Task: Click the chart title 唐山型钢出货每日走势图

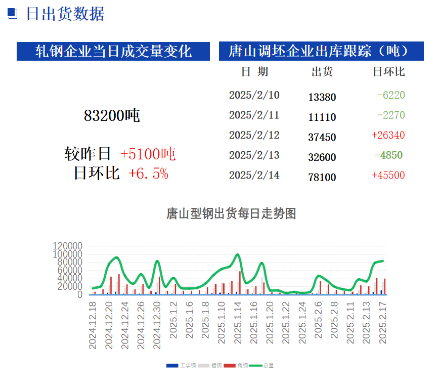Action: pos(231,214)
